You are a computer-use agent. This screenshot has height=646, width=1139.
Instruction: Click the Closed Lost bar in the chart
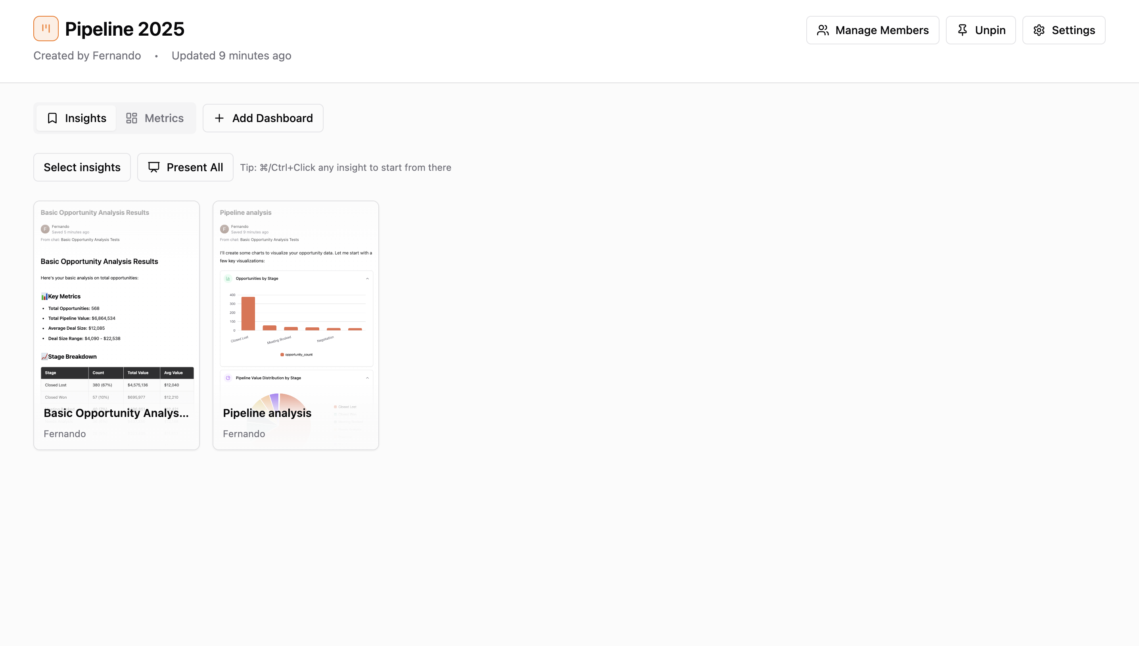tap(248, 313)
